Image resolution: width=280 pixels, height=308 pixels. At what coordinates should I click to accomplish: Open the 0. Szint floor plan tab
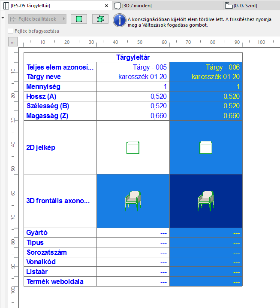pos(252,6)
